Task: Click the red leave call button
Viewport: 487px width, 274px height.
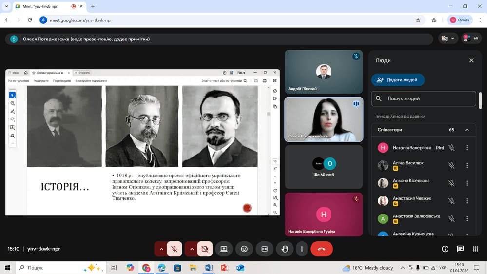Action: (x=321, y=249)
